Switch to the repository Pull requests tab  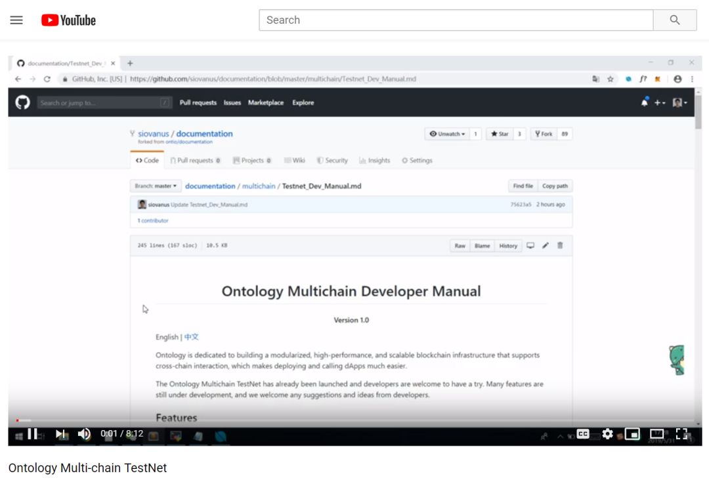196,160
